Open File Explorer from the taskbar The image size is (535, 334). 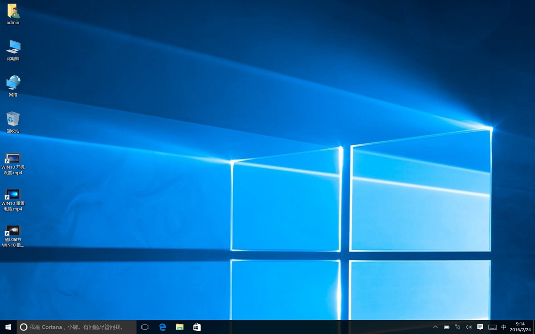(x=180, y=327)
